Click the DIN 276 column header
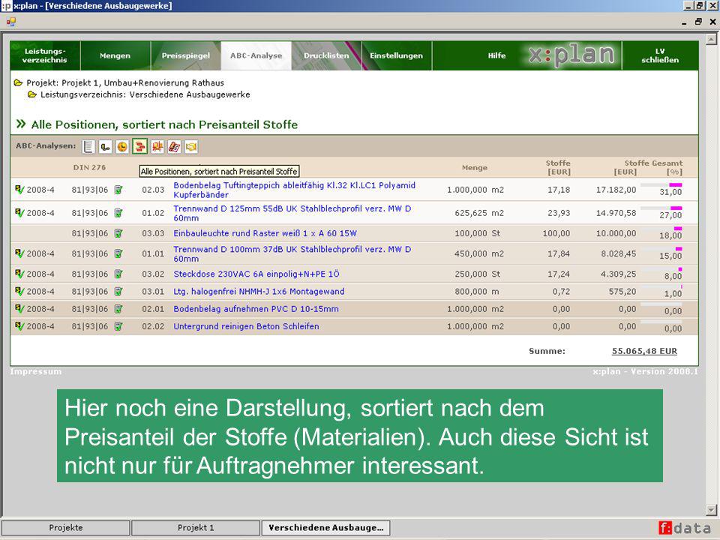Screen dimensions: 720x540 [x=89, y=167]
